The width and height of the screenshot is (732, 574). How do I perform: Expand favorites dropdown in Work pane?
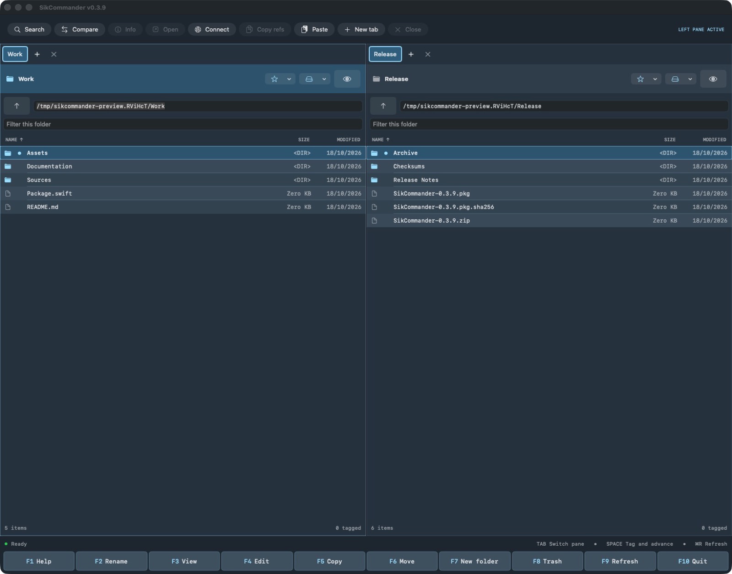pyautogui.click(x=289, y=79)
